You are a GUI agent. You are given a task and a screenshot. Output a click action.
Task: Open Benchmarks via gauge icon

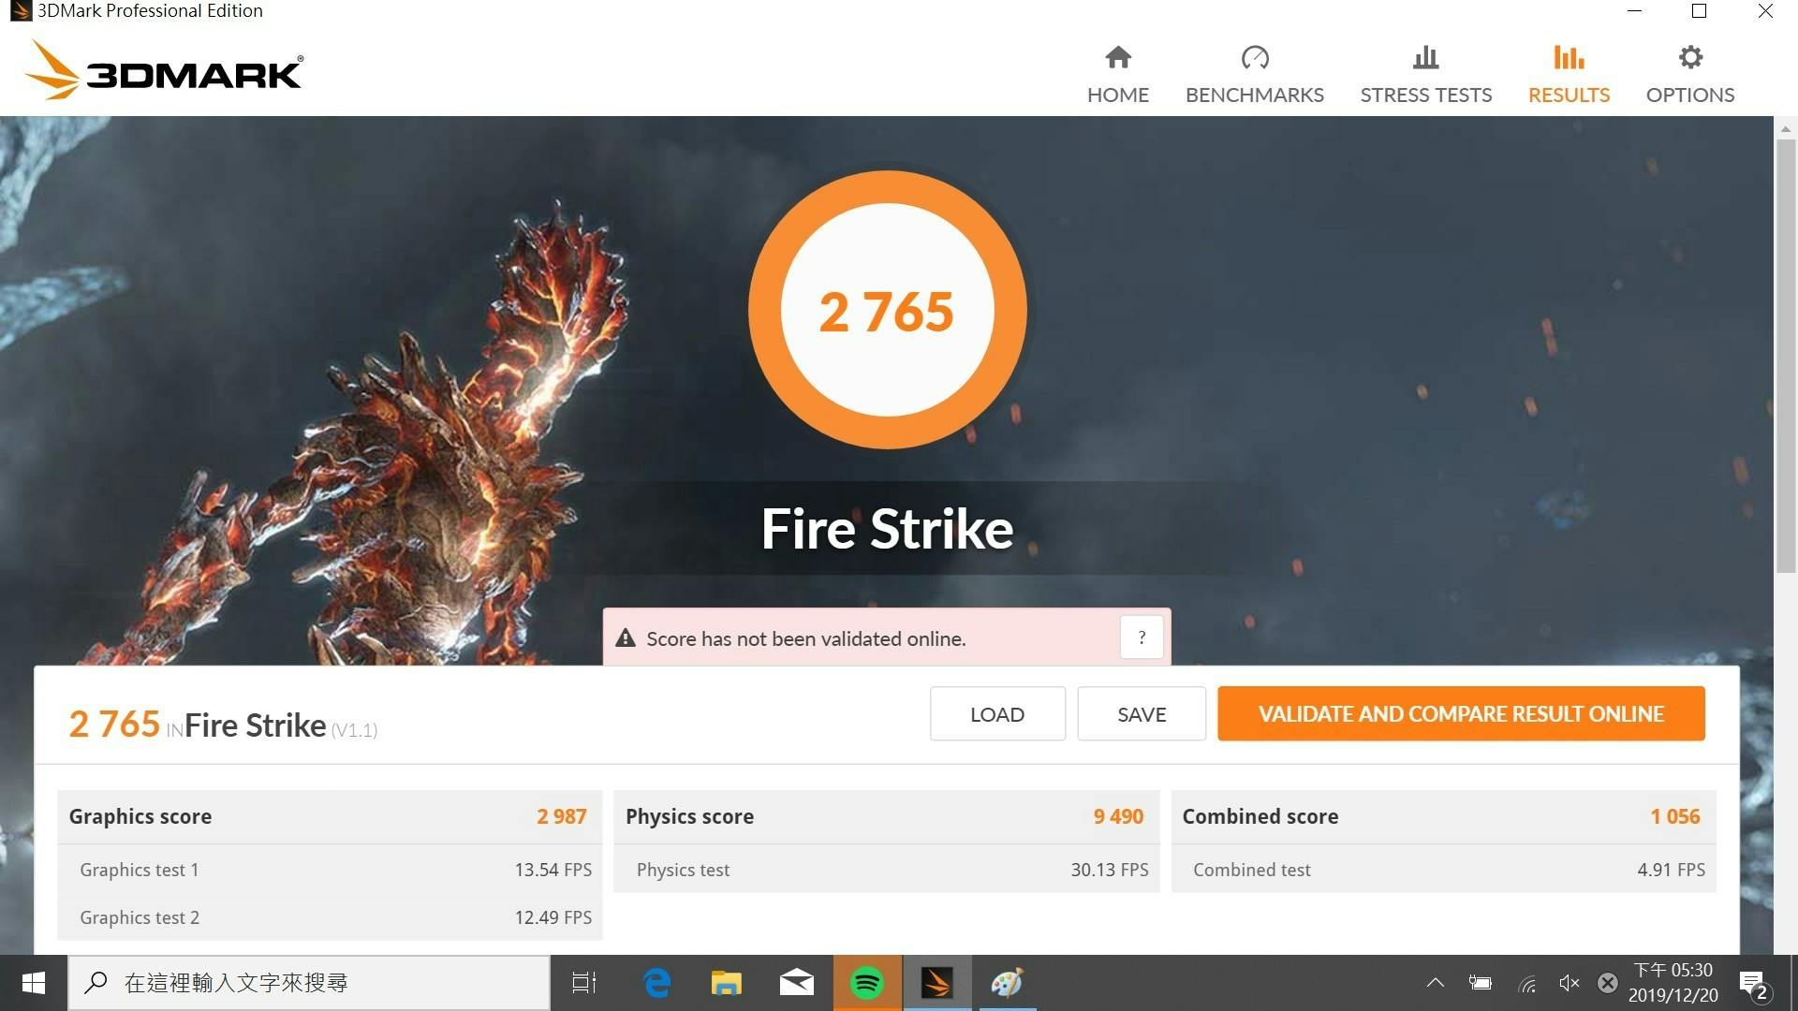coord(1254,58)
